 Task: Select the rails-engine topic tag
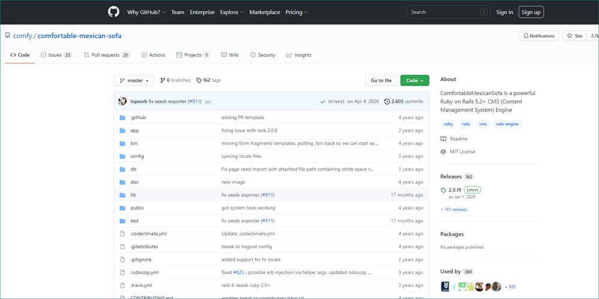507,124
